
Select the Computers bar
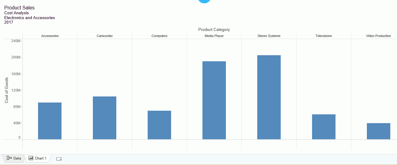tap(159, 125)
